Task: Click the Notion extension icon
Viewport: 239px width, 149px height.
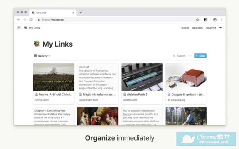Action: 205,20
